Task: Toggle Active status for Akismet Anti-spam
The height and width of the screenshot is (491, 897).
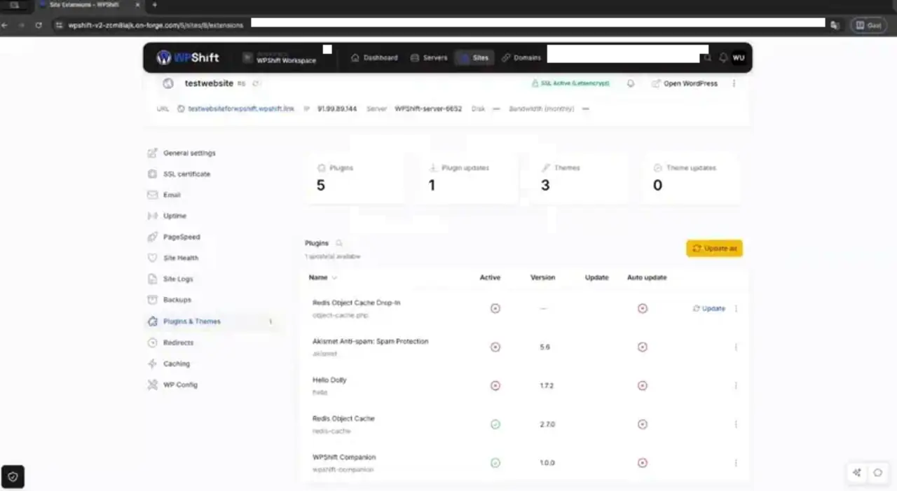Action: 495,347
